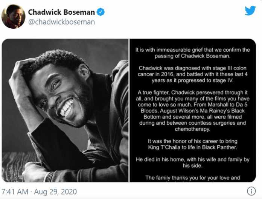Image resolution: width=262 pixels, height=199 pixels.
Task: Click the "It is with immeasurable grief" paragraph
Action: [x=193, y=53]
